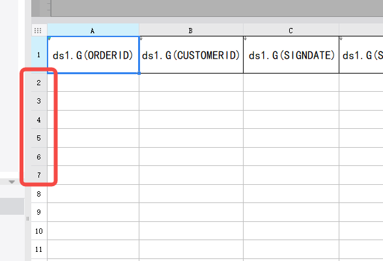Select row 7 header
This screenshot has width=383, height=261.
39,175
